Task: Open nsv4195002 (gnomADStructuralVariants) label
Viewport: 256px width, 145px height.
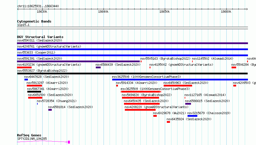Action: pos(181,65)
